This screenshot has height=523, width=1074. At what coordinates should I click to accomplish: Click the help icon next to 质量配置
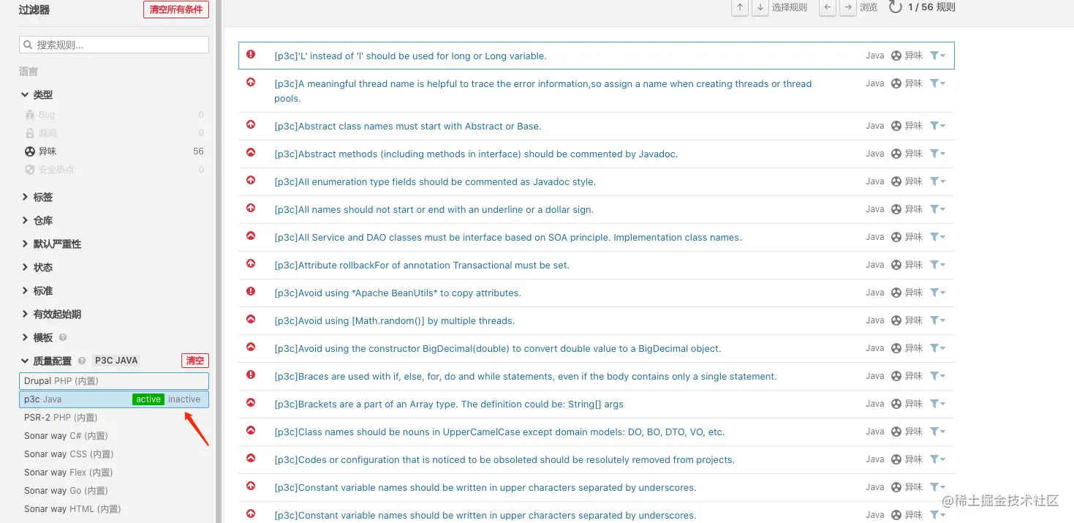(x=82, y=361)
